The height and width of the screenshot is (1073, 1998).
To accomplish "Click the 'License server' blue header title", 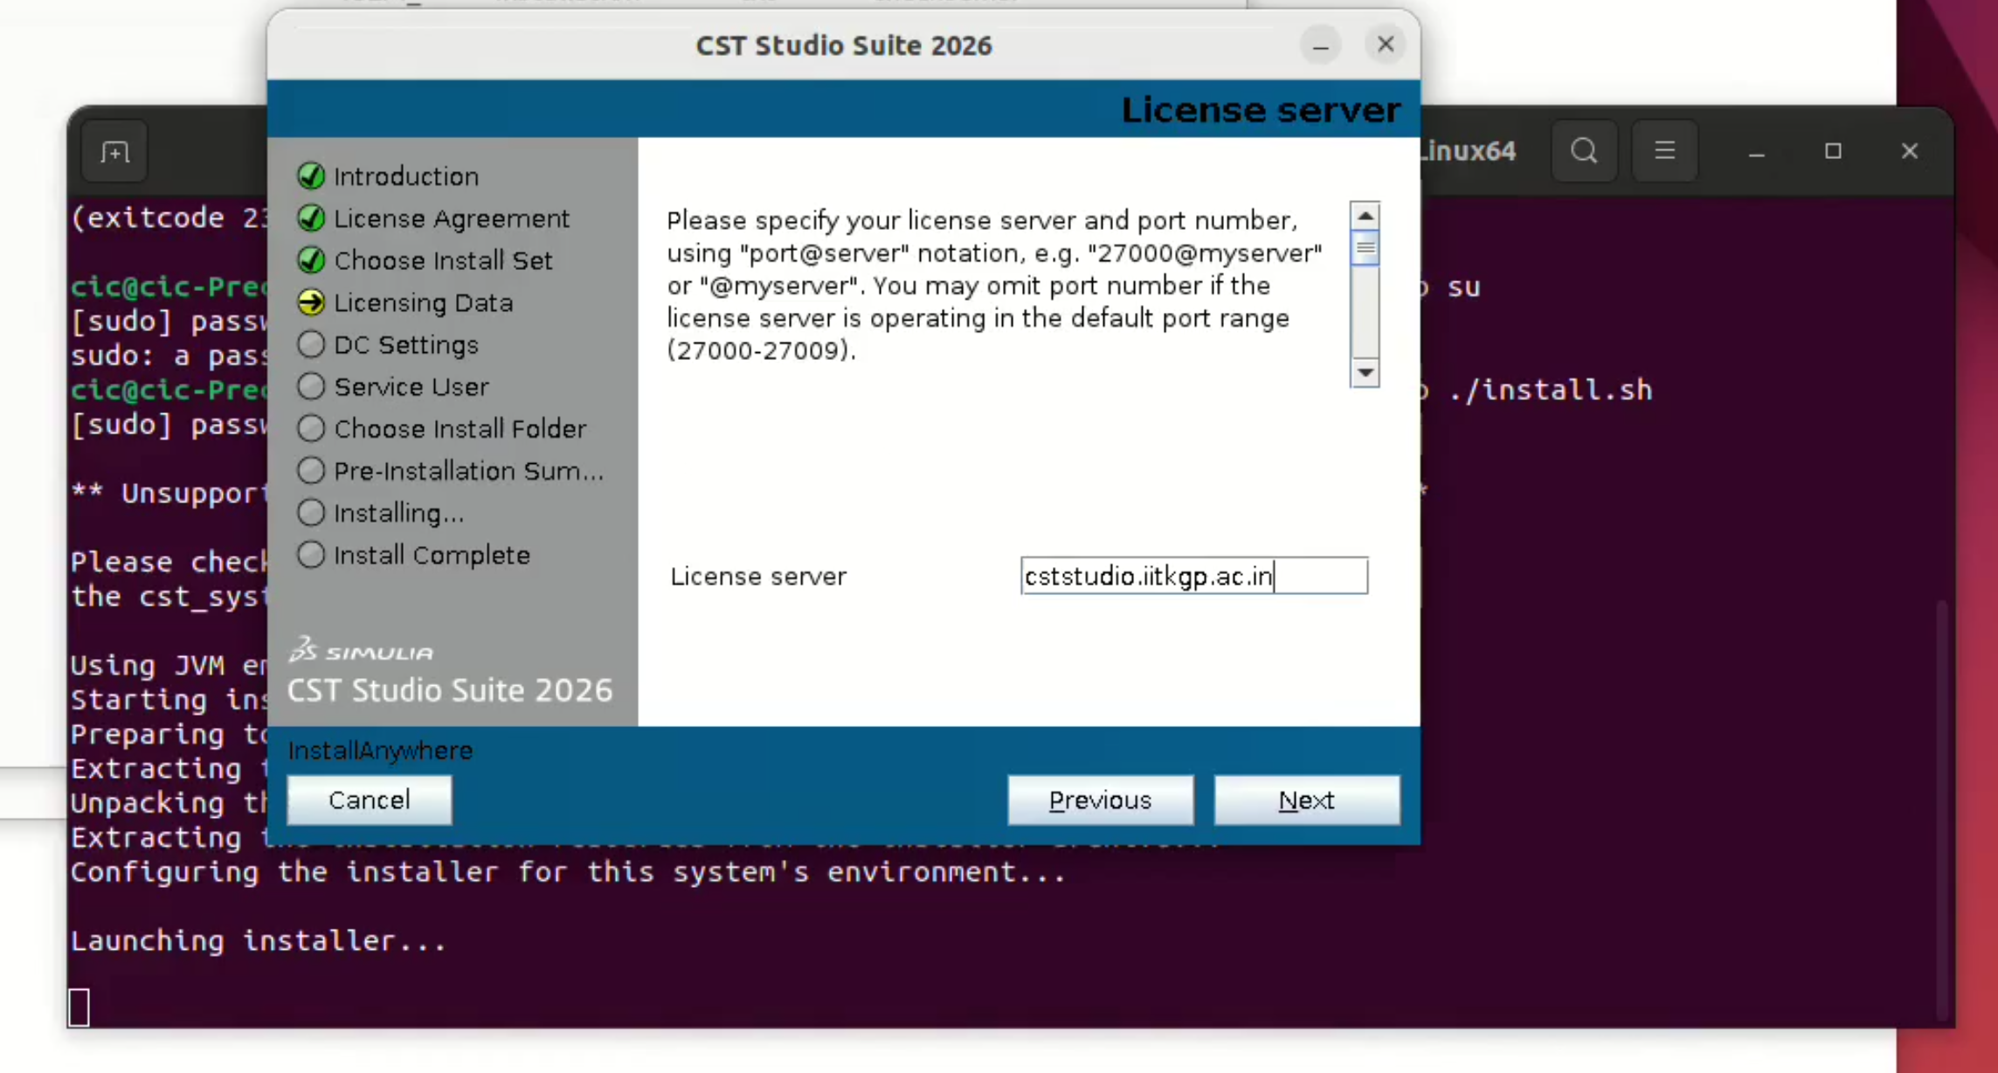I will click(1260, 110).
